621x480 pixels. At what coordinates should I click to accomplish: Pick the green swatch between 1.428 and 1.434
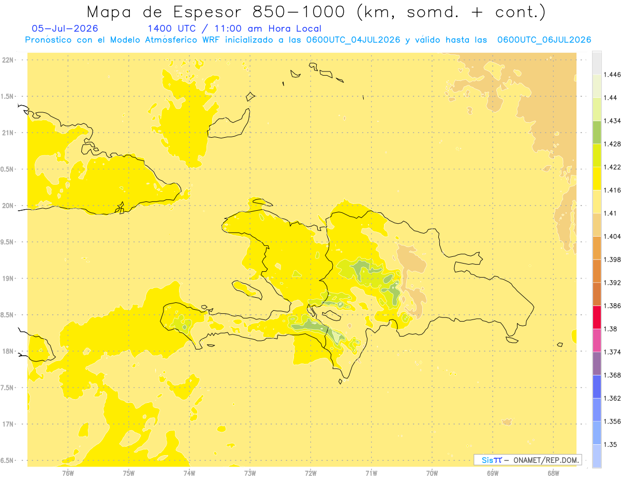pyautogui.click(x=597, y=133)
